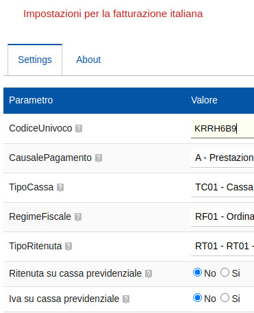254x313 pixels.
Task: Click the CodiceUnivoco text field
Action: [223, 129]
